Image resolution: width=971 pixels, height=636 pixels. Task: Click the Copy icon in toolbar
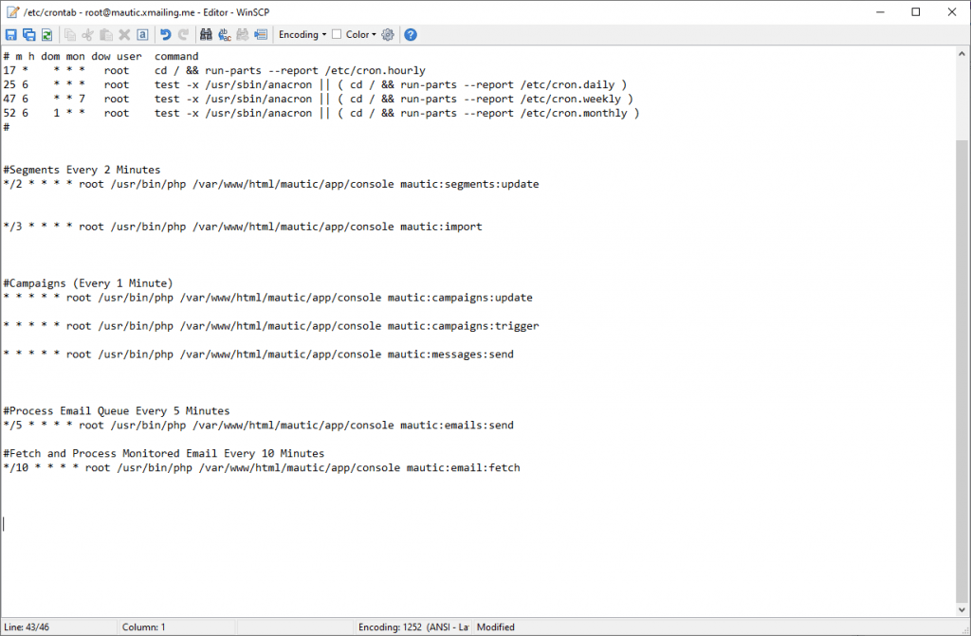70,35
